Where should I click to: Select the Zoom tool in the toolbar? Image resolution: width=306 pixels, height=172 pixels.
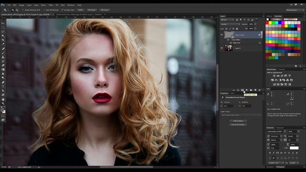tap(3, 103)
